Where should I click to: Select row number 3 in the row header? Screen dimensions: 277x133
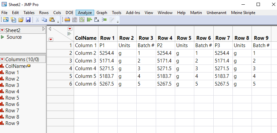(60, 61)
